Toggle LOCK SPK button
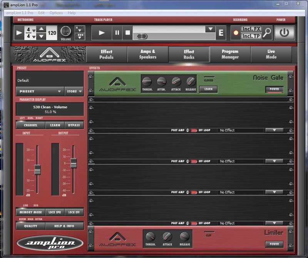Image resolution: width=308 pixels, height=258 pixels. tap(55, 212)
